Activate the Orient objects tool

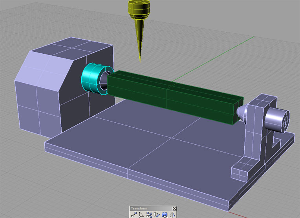tap(157, 214)
